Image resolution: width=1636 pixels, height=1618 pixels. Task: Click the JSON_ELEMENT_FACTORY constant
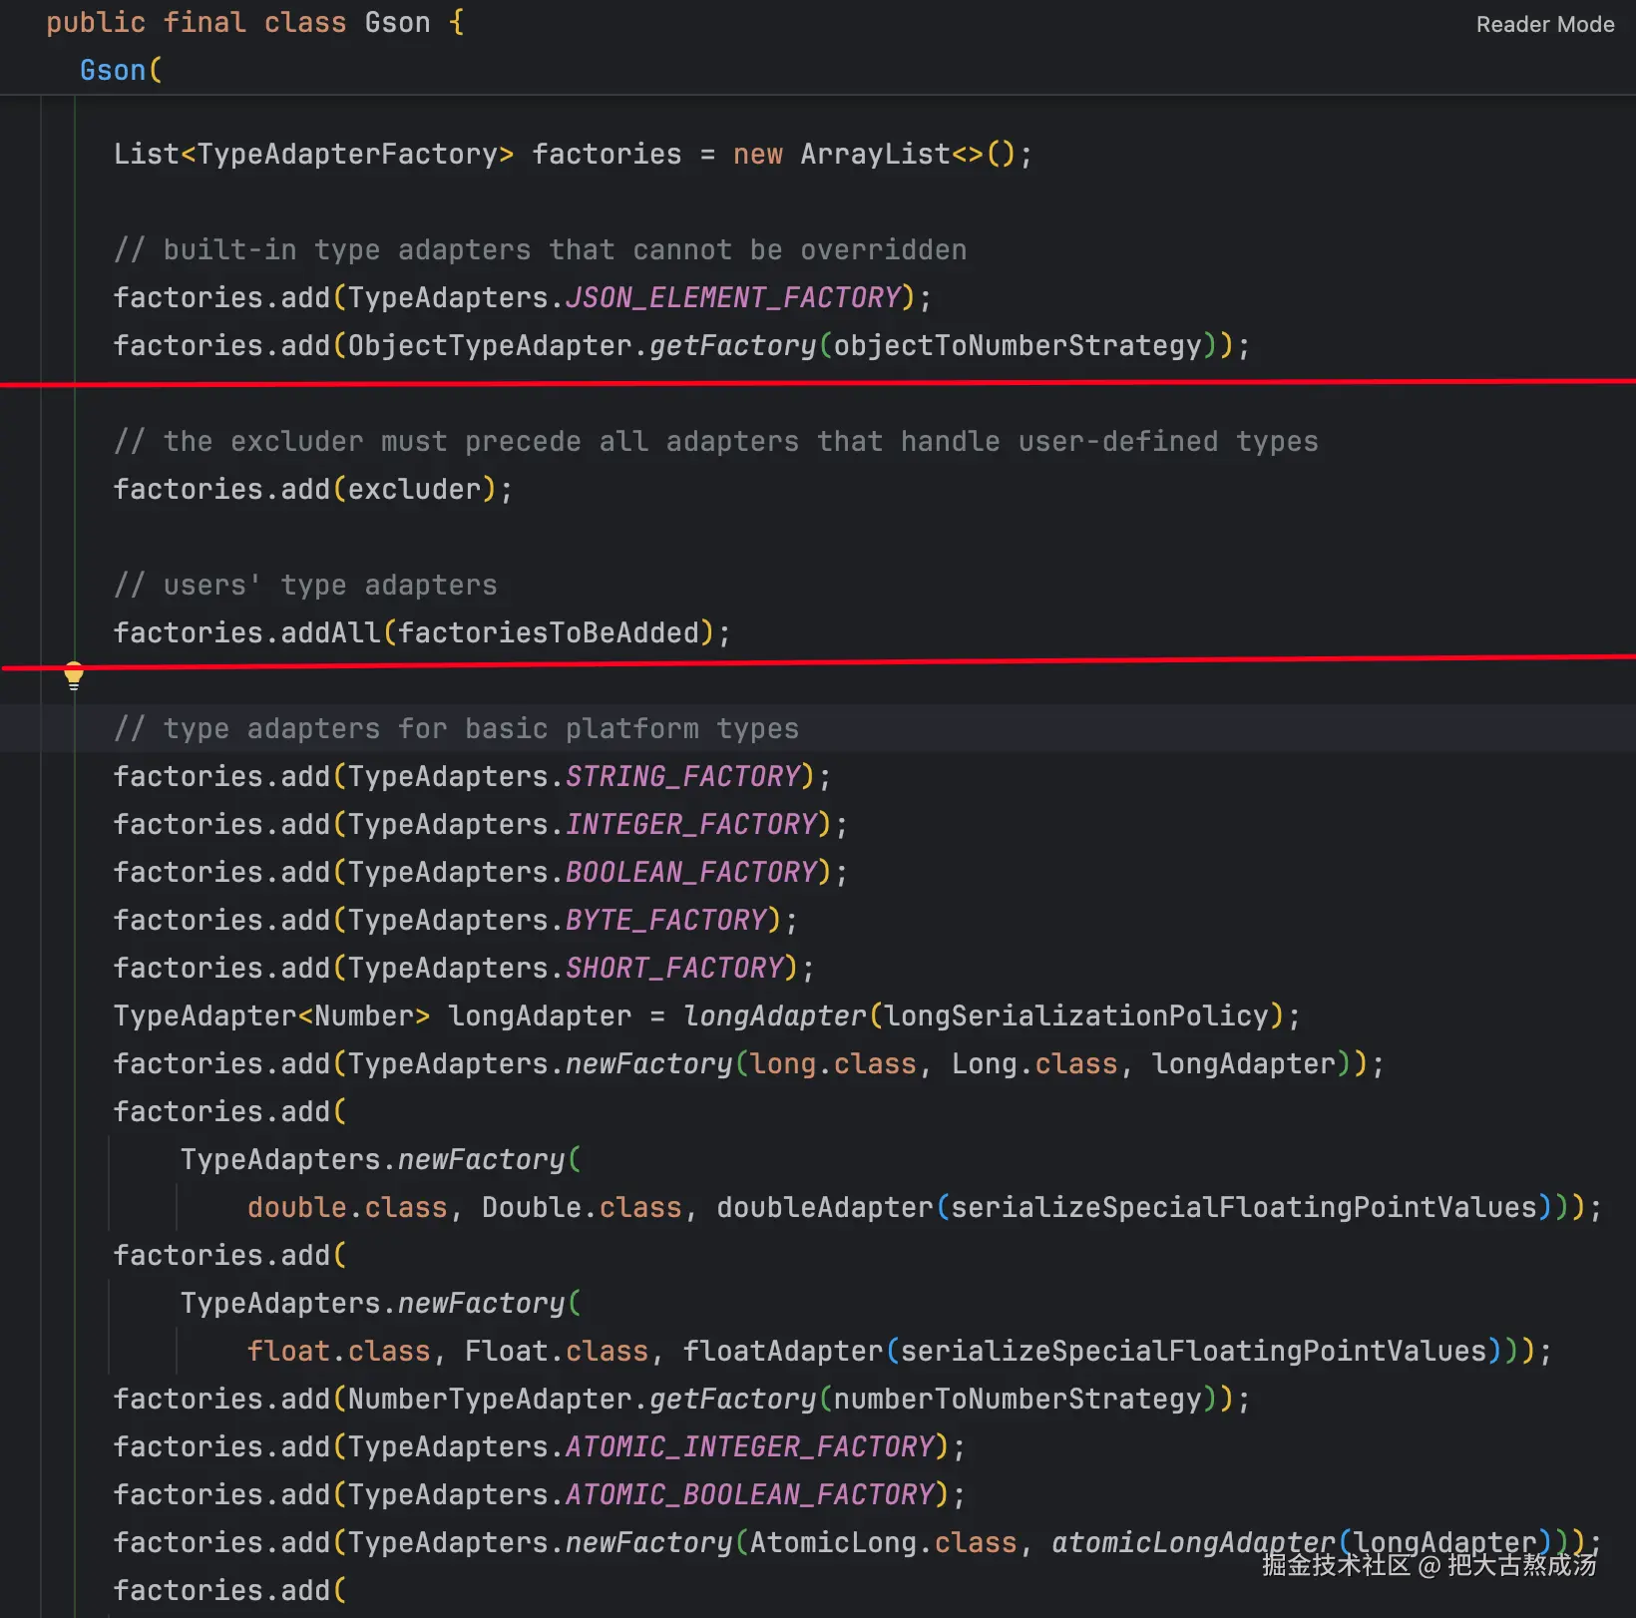point(733,298)
